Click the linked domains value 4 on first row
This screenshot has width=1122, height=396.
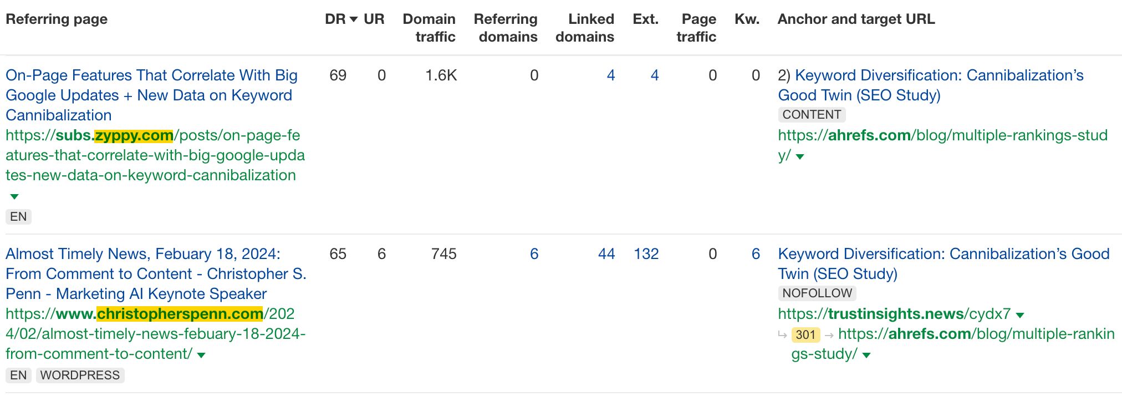[610, 75]
